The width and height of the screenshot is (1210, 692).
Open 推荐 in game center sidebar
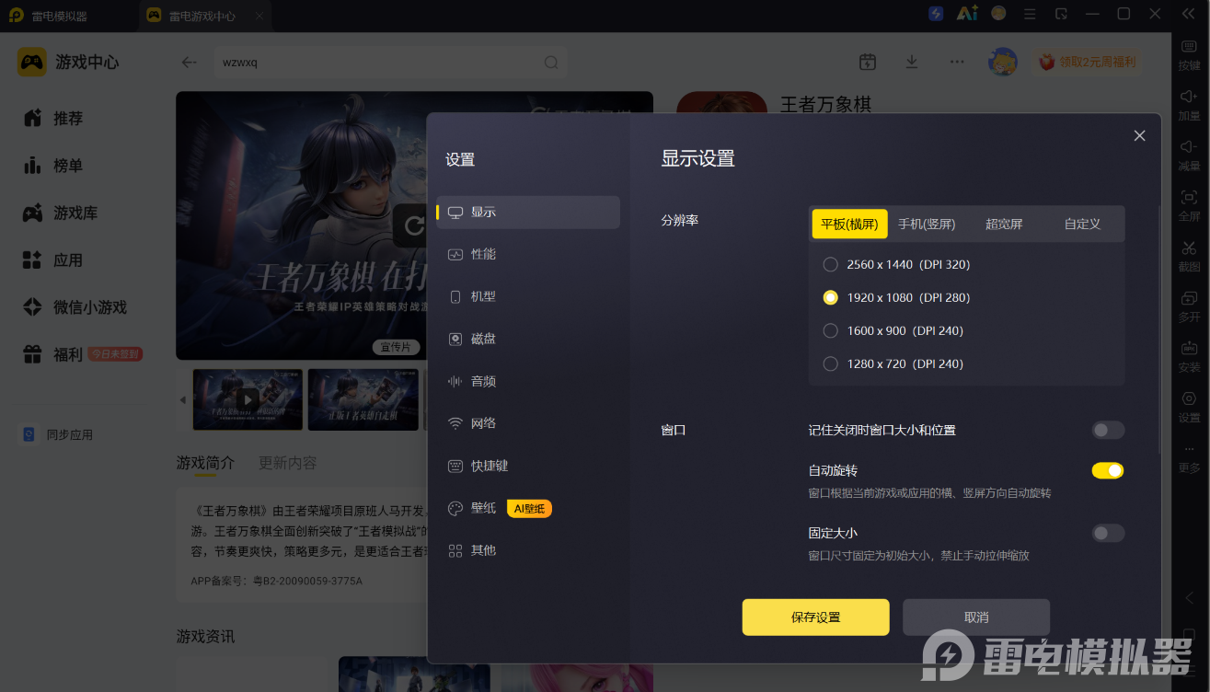(x=53, y=119)
